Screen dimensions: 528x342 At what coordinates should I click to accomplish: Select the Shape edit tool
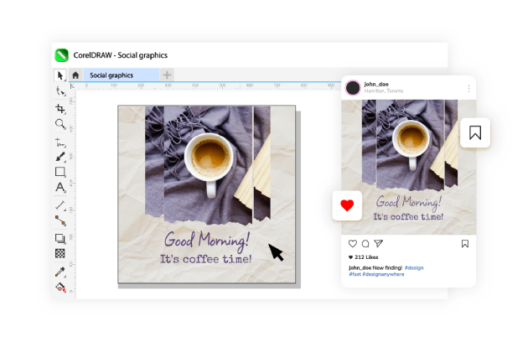tap(60, 91)
